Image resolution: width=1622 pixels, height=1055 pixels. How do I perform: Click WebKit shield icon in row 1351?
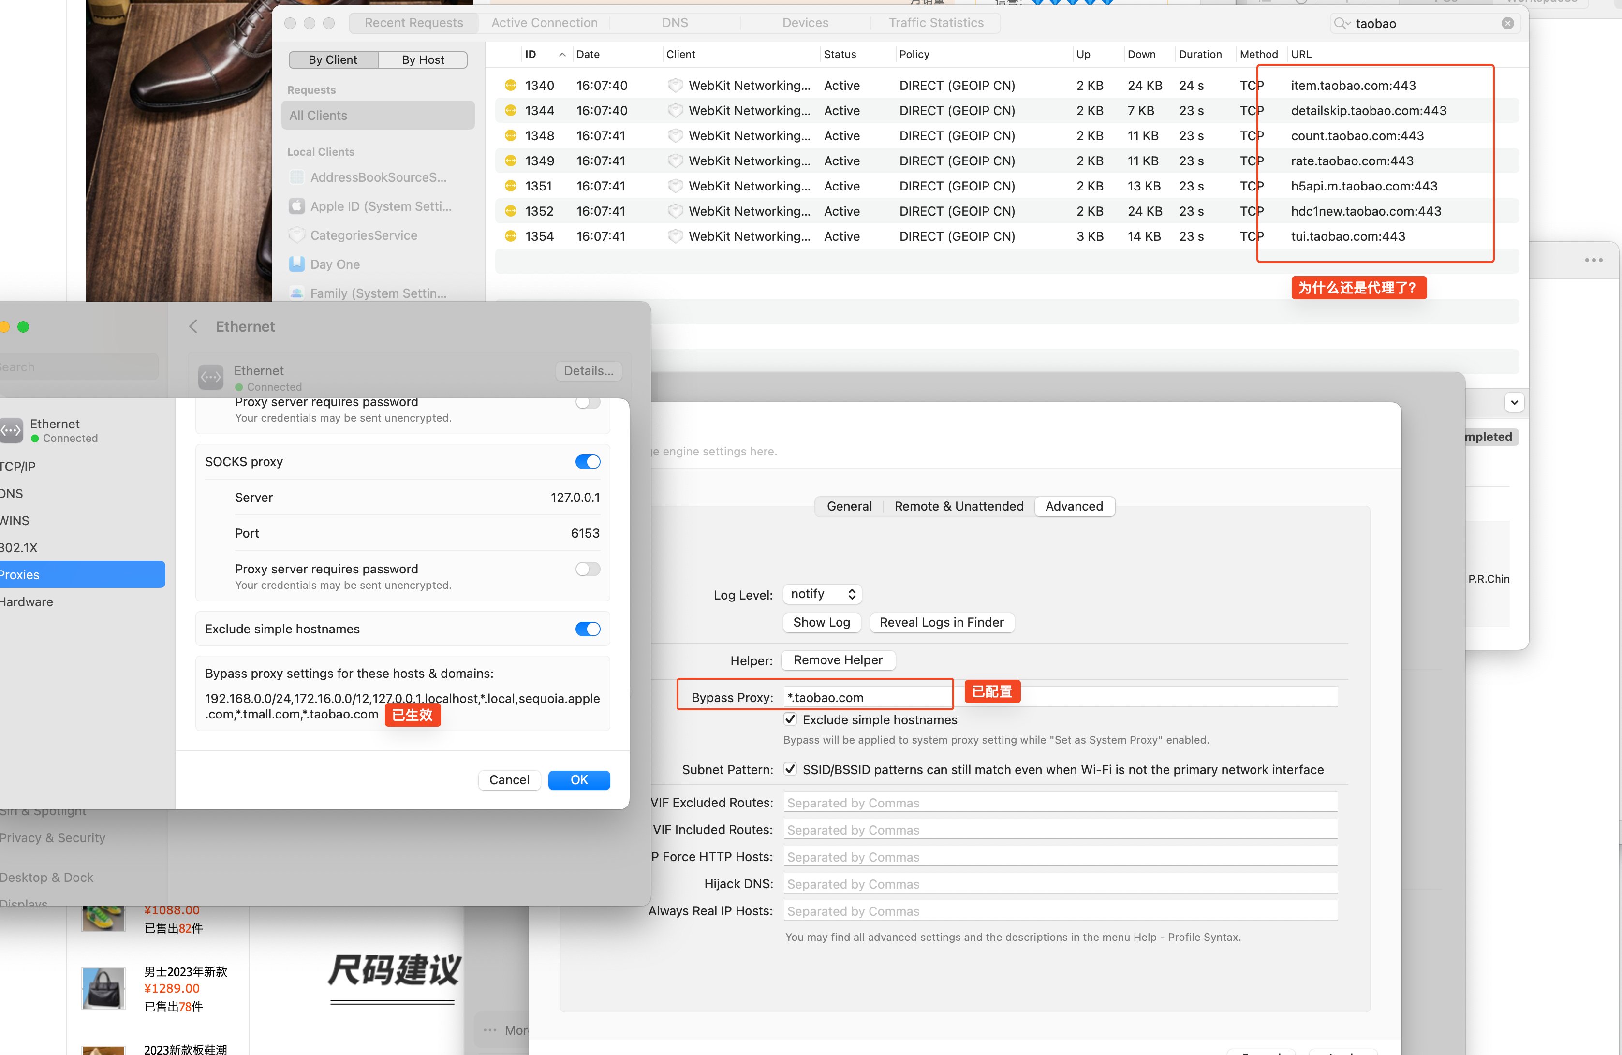click(676, 186)
